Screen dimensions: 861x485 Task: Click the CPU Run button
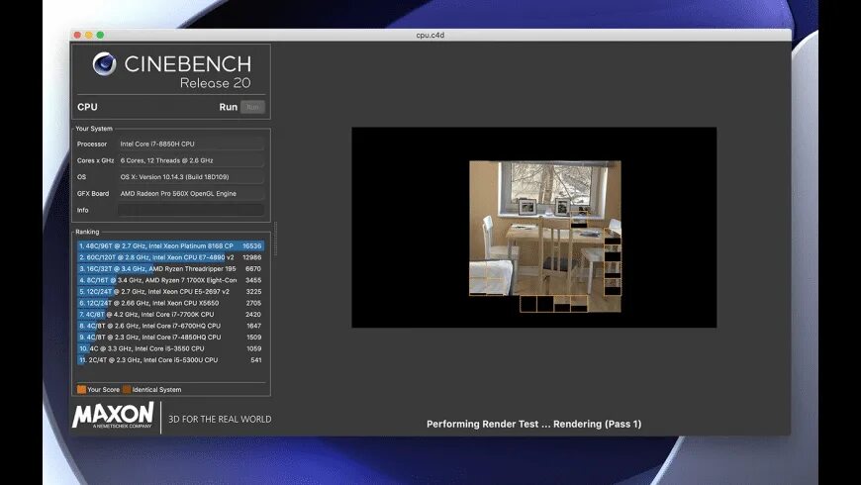(x=252, y=107)
